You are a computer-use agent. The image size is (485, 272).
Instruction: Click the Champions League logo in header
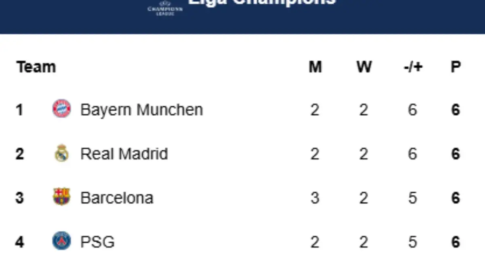pos(165,8)
